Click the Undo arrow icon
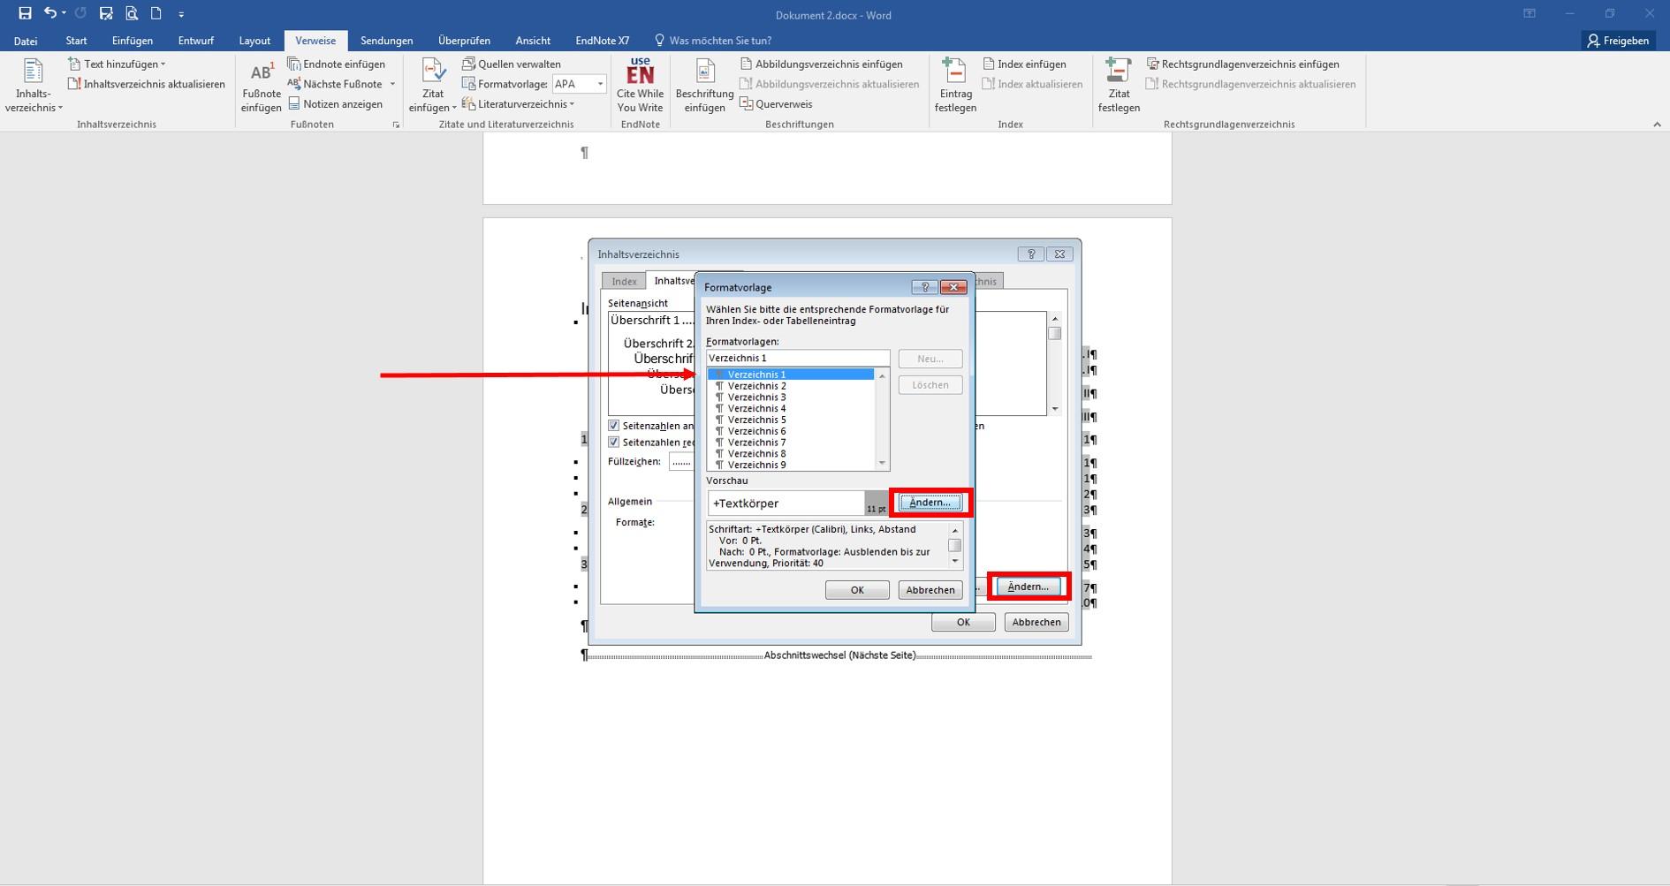Viewport: 1670px width, 886px height. 50,13
